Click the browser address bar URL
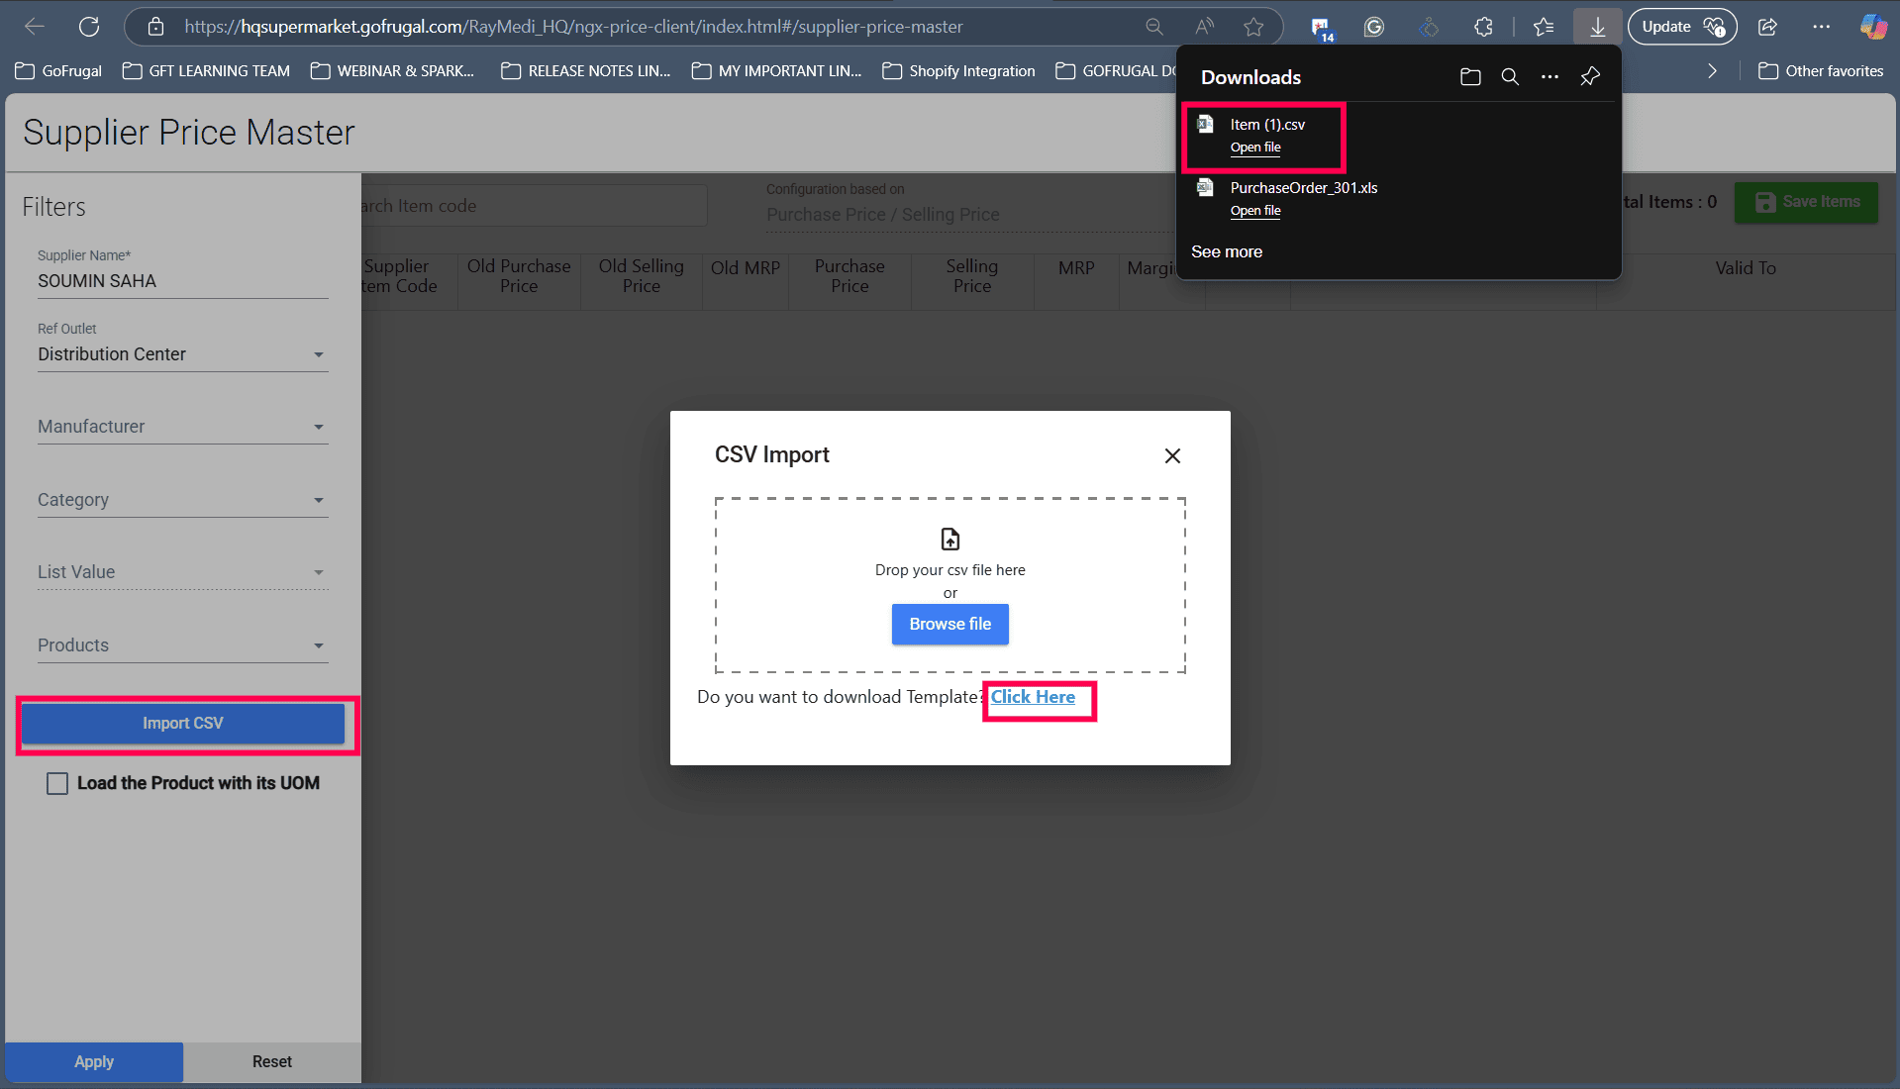Viewport: 1900px width, 1089px height. coord(573,27)
